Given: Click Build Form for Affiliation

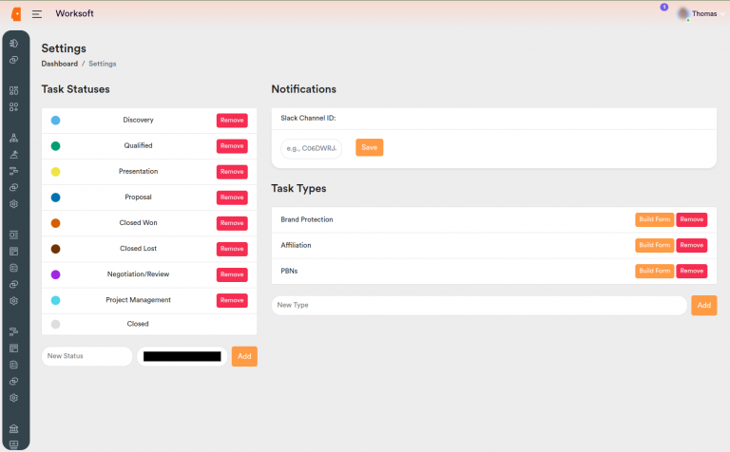Looking at the screenshot, I should click(654, 245).
